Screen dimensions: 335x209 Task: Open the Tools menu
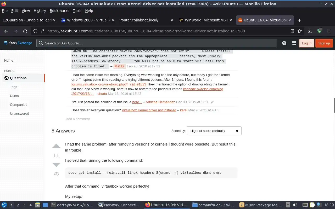click(77, 11)
